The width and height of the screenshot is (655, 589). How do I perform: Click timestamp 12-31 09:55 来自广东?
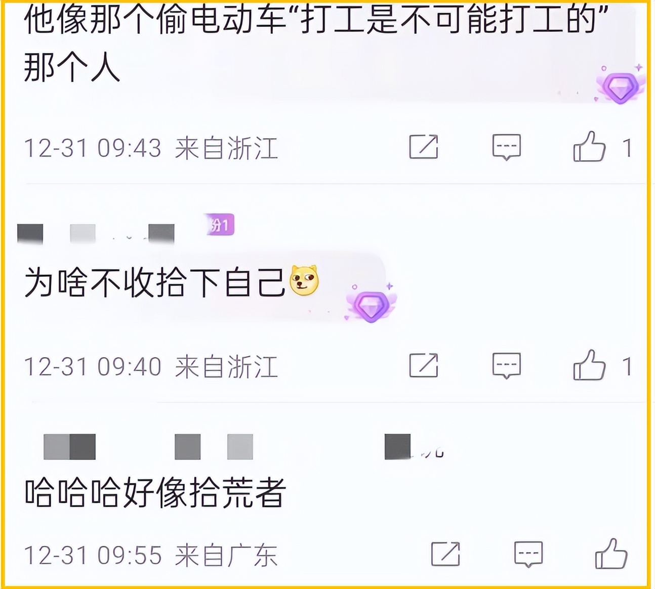click(151, 555)
